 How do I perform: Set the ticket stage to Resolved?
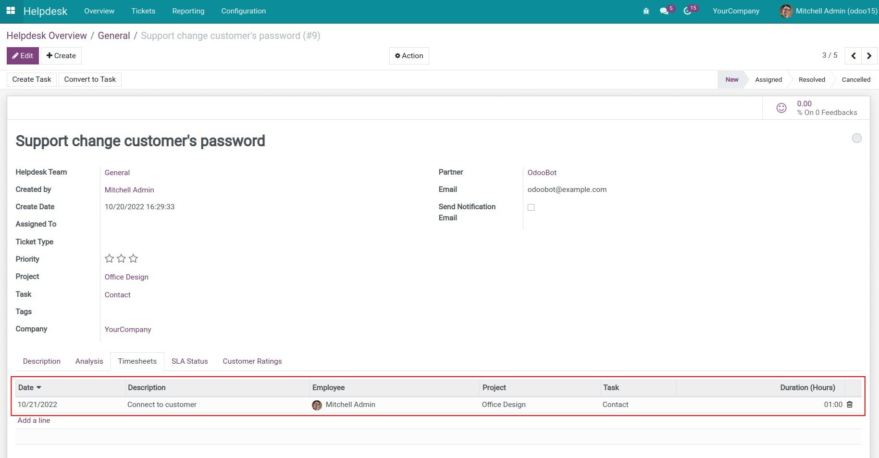coord(811,80)
